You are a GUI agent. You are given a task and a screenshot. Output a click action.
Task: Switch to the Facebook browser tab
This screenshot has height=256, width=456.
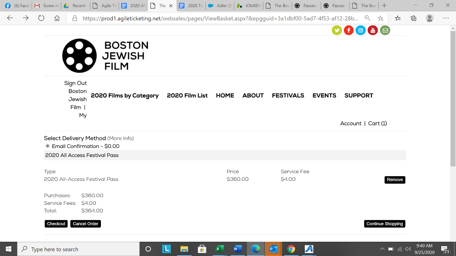pos(17,5)
